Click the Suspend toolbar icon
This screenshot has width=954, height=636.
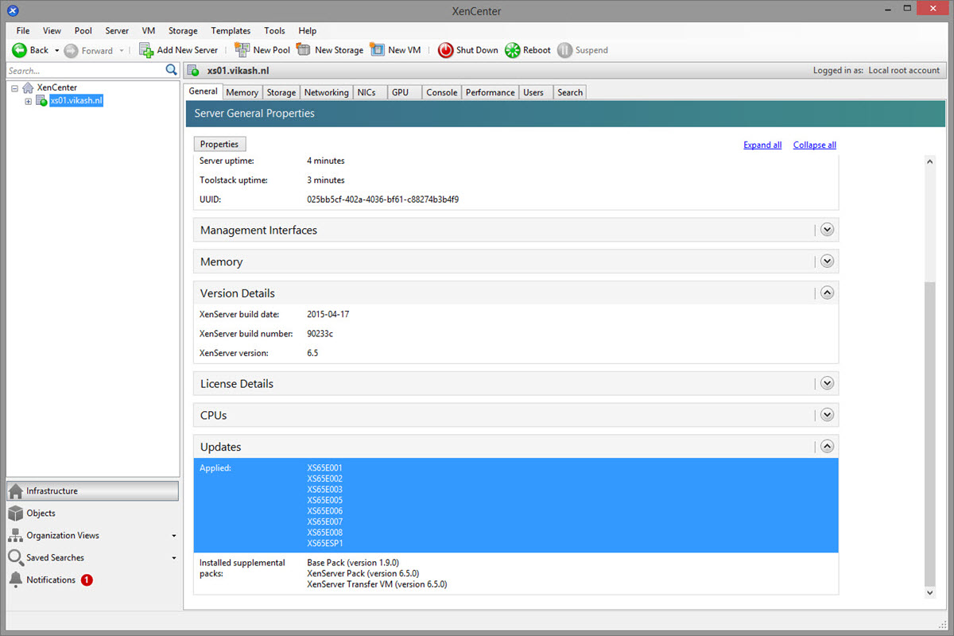tap(564, 50)
